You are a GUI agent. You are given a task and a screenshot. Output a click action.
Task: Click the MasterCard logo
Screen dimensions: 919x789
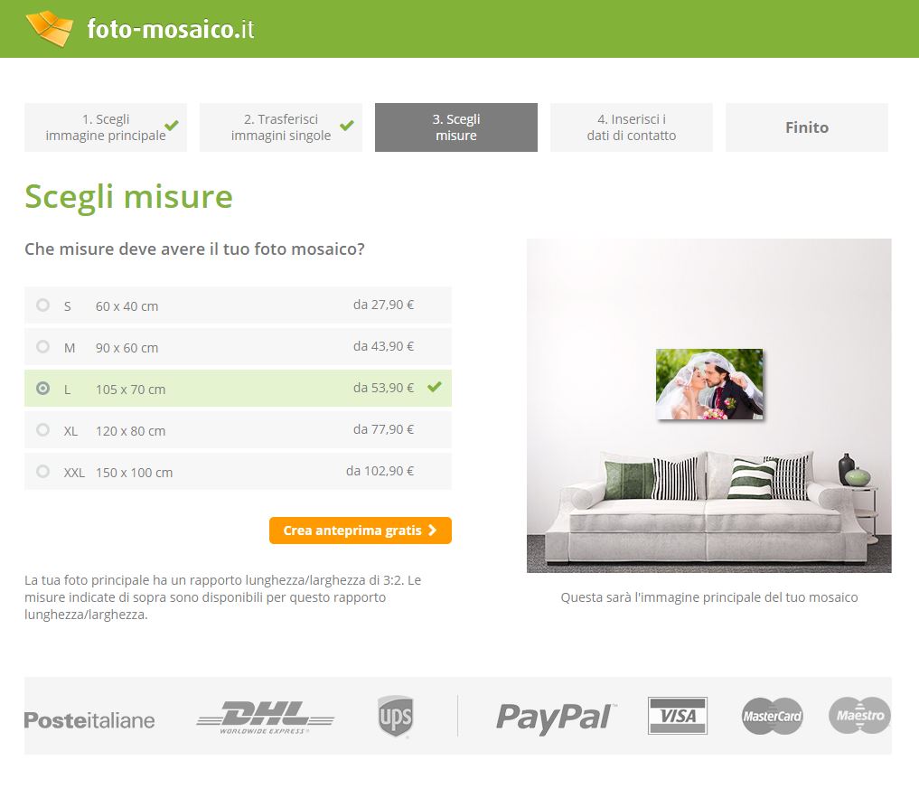[x=772, y=716]
